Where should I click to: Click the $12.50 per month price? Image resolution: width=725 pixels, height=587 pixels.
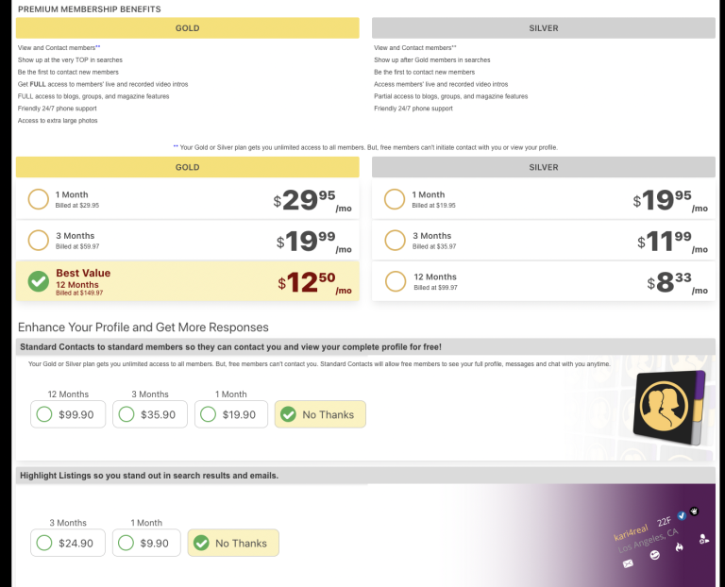[315, 282]
